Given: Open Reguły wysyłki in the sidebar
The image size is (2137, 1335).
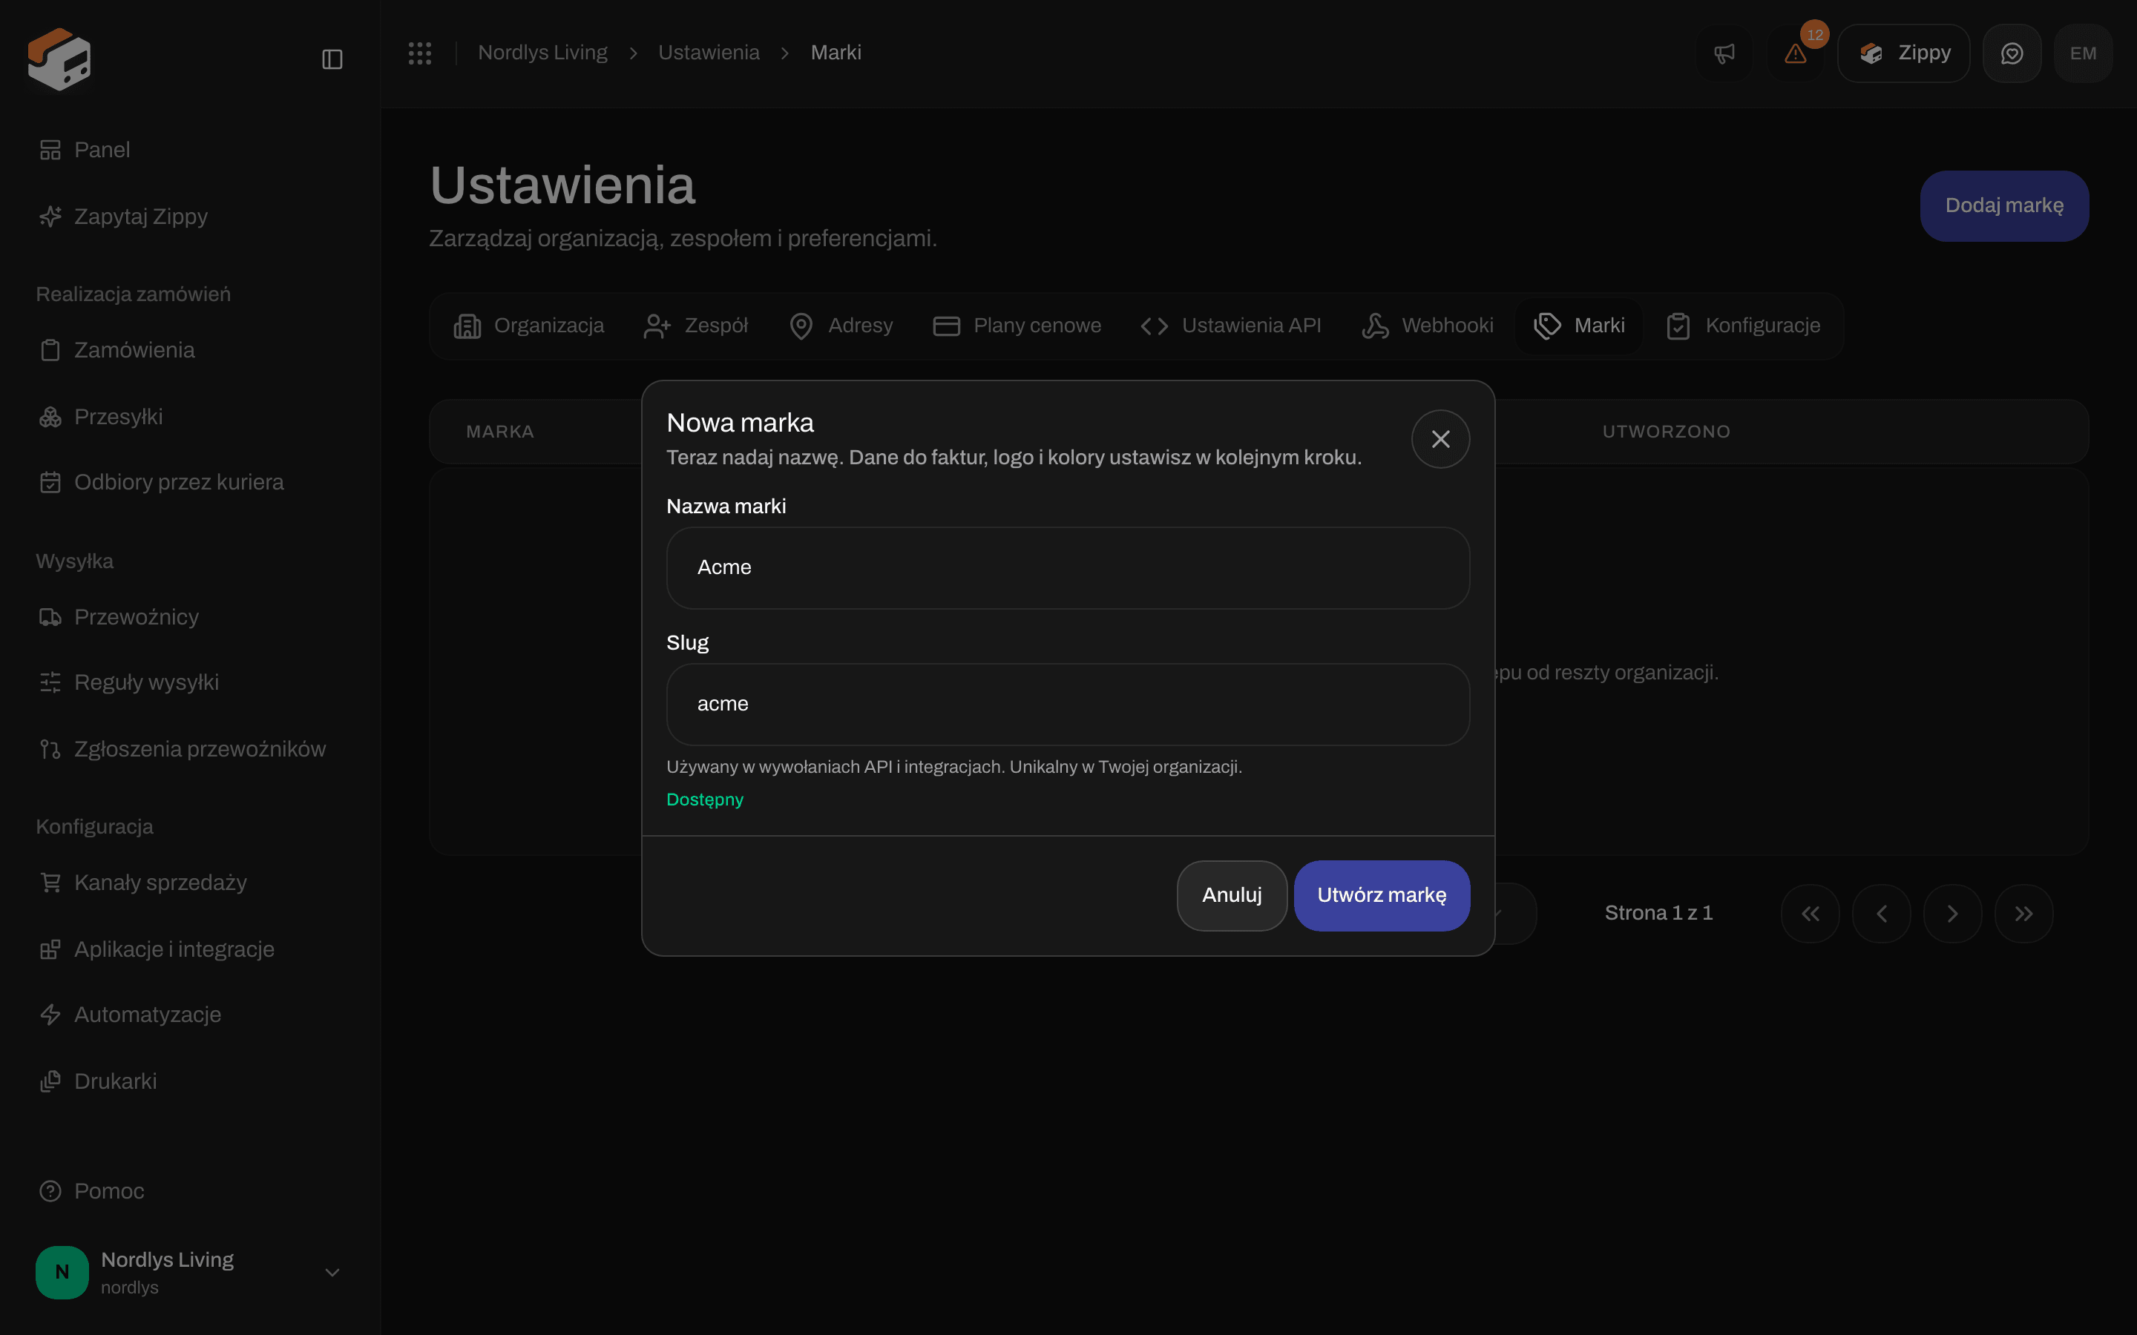Looking at the screenshot, I should pyautogui.click(x=191, y=682).
